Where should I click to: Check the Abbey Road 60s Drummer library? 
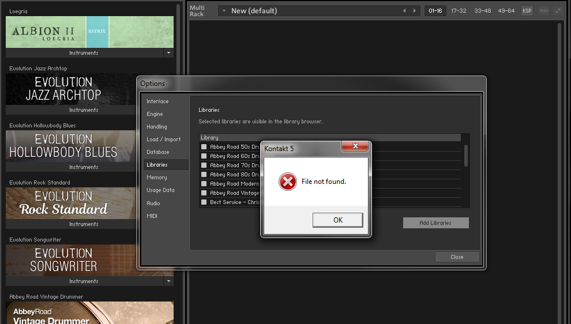click(204, 156)
